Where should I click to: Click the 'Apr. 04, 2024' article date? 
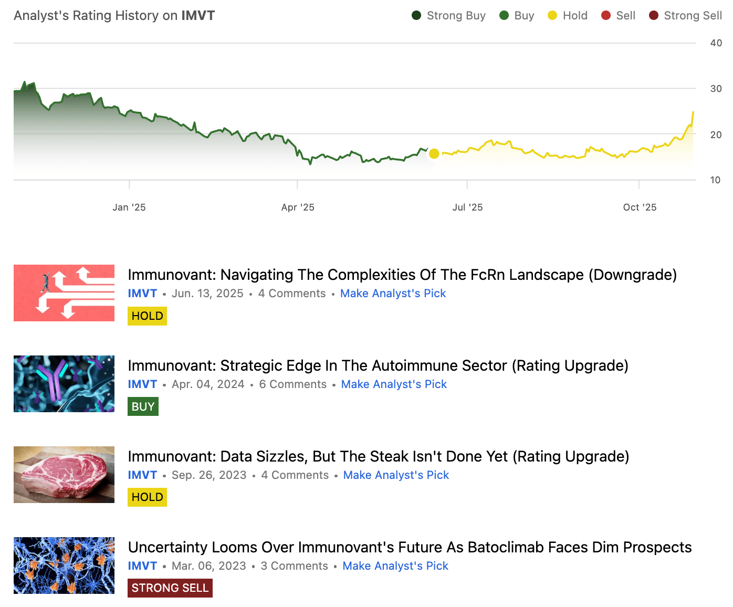coord(208,384)
